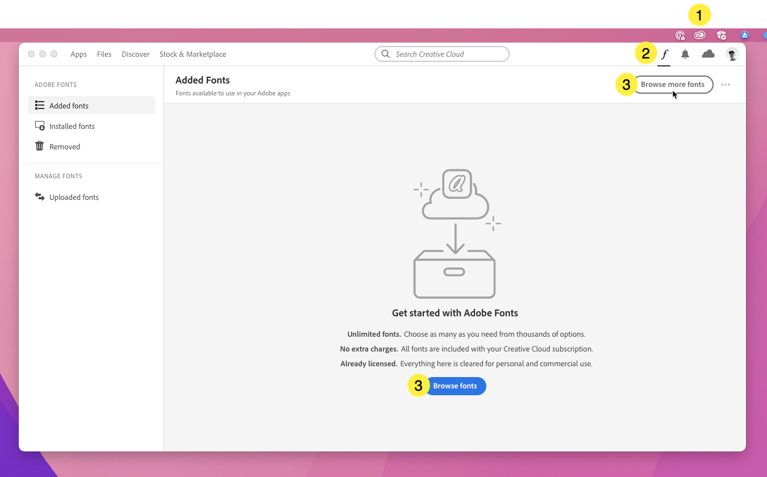
Task: Switch to the Files tab
Action: (x=104, y=54)
